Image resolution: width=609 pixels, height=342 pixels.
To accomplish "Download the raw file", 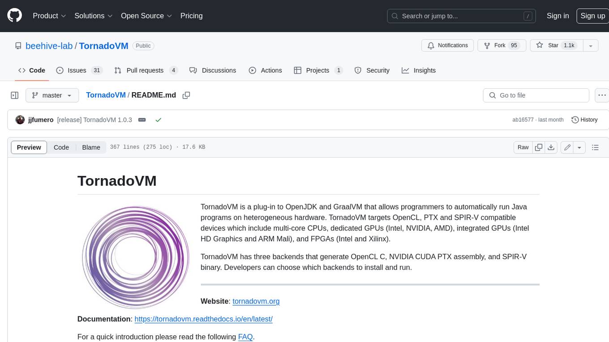I will (551, 147).
